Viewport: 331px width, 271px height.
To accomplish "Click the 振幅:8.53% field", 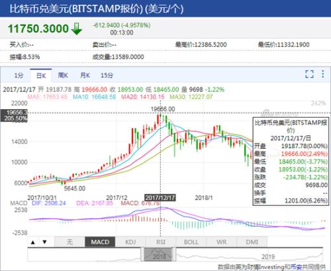I will (x=24, y=57).
